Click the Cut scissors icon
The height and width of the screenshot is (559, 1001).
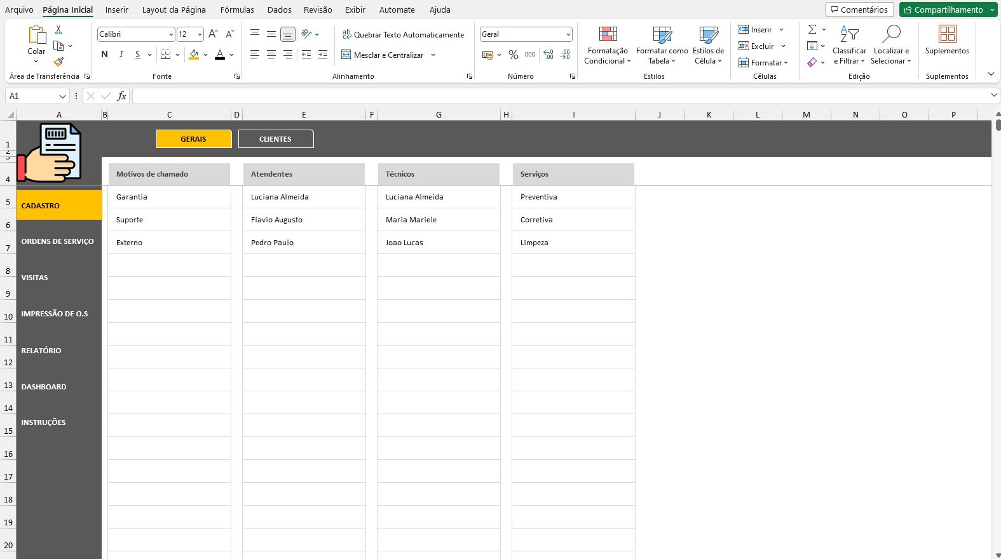(x=58, y=30)
